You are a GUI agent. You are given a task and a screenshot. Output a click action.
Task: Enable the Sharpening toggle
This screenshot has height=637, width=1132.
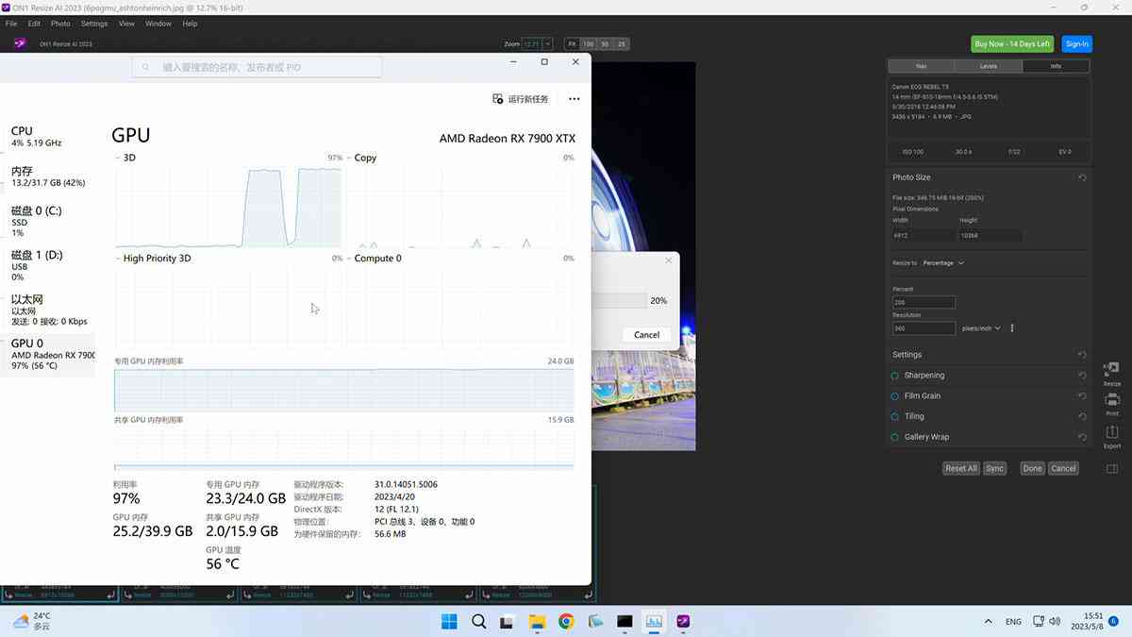[895, 376]
